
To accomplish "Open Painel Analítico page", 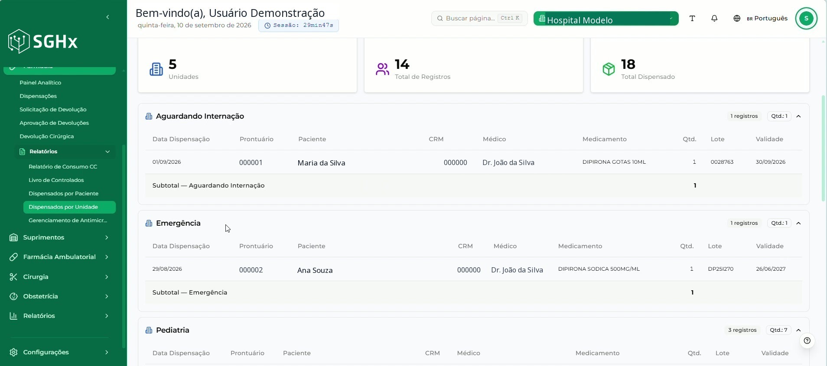I will click(40, 83).
